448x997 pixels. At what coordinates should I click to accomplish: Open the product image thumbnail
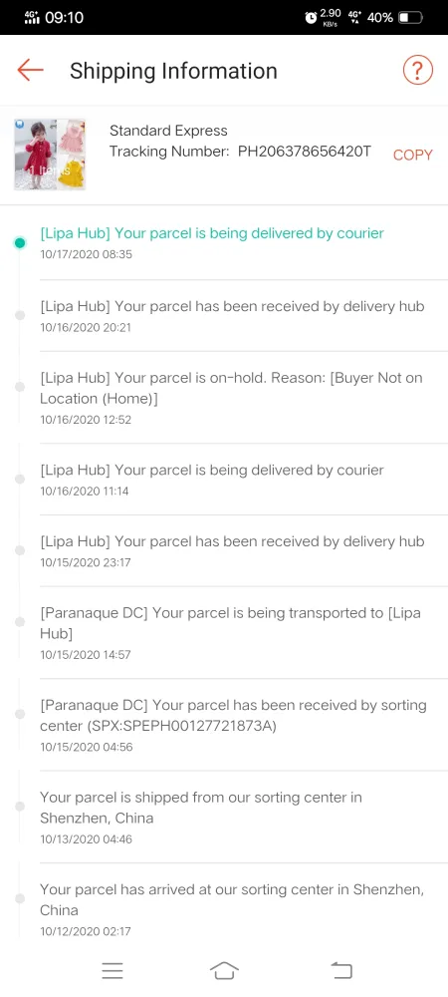point(50,154)
